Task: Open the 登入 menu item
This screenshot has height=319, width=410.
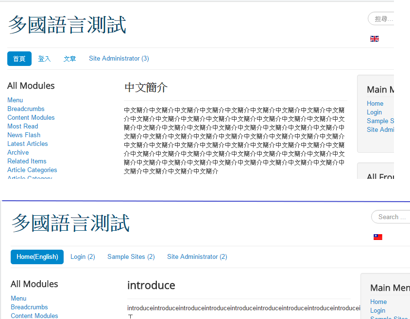Action: [44, 59]
